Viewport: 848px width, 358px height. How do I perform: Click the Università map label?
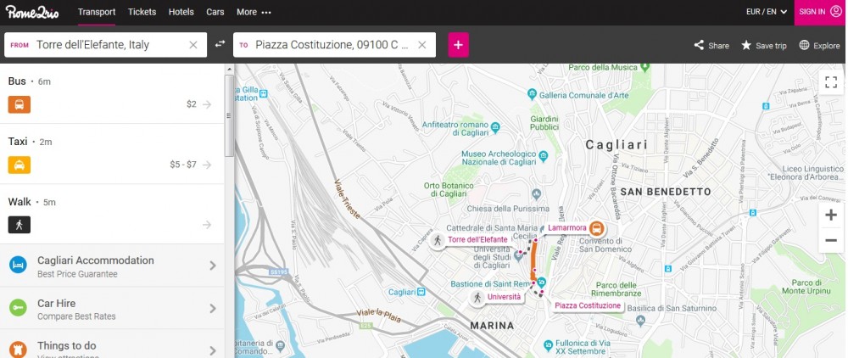pyautogui.click(x=504, y=297)
